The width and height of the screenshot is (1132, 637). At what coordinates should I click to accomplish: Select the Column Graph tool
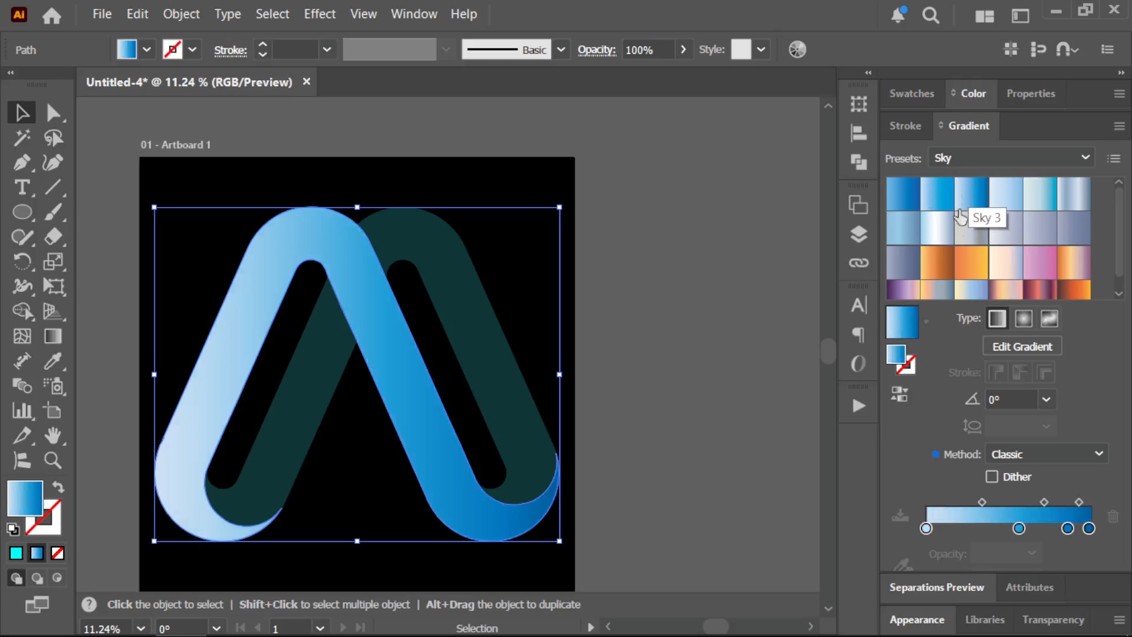pos(22,411)
